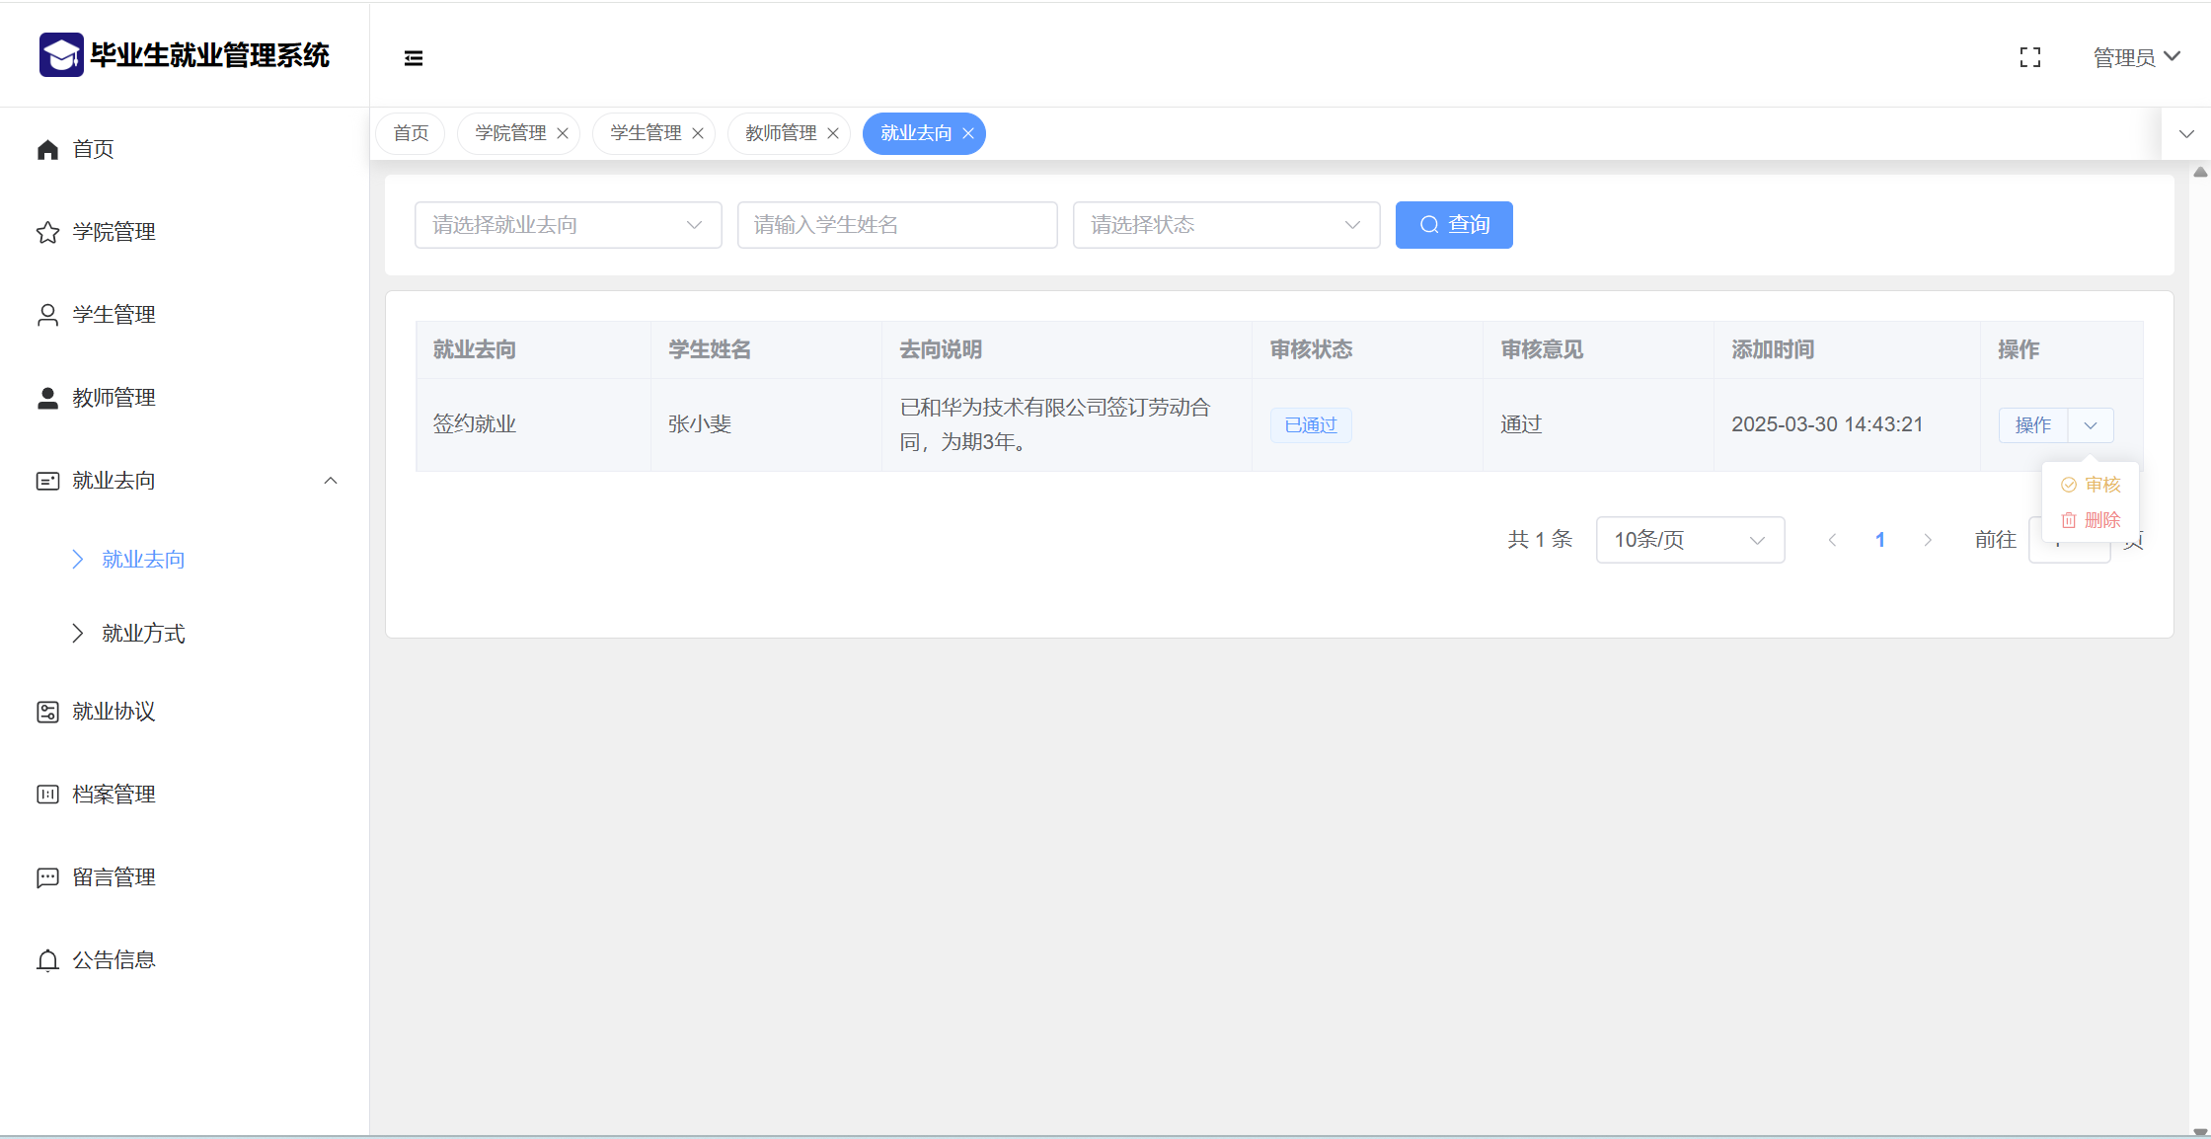Toggle fullscreen mode icon

coord(2030,58)
